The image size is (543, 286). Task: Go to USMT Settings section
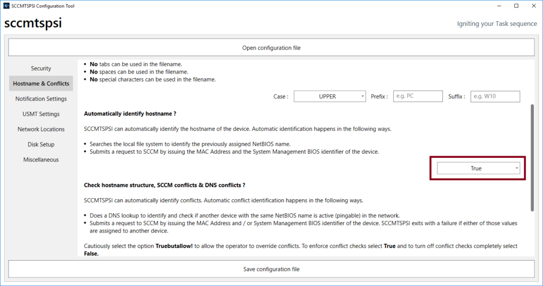click(x=41, y=114)
